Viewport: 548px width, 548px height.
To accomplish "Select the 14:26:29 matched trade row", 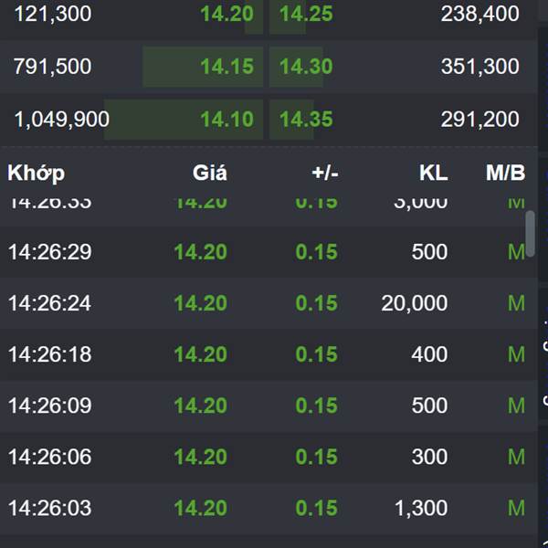I will (x=269, y=252).
